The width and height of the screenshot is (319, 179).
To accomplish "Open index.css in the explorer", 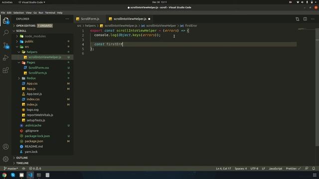I will click(33, 99).
